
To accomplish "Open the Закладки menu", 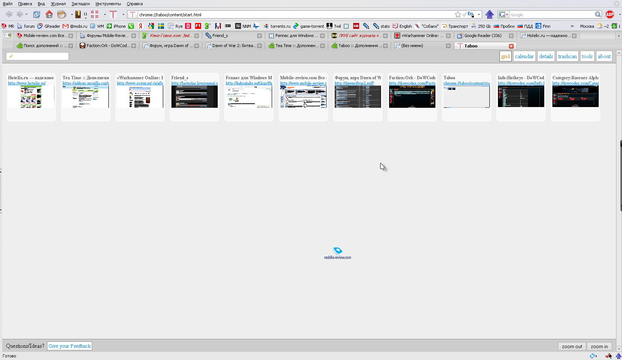I will (81, 4).
